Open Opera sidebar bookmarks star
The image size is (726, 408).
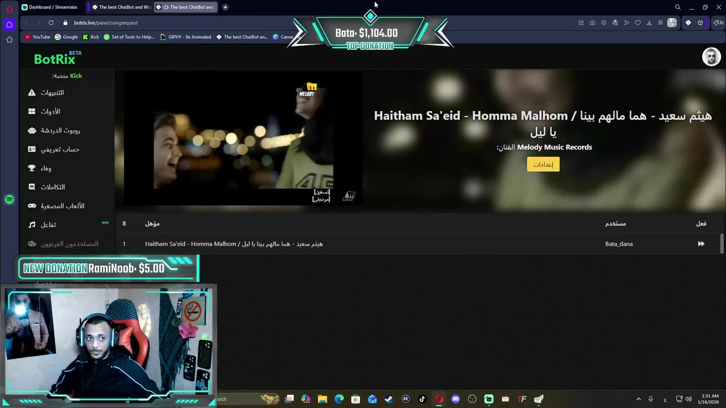click(9, 40)
